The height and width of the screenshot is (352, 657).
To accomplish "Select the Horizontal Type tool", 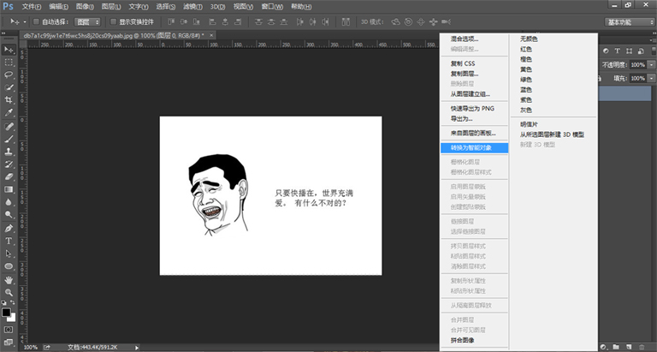I will 9,241.
